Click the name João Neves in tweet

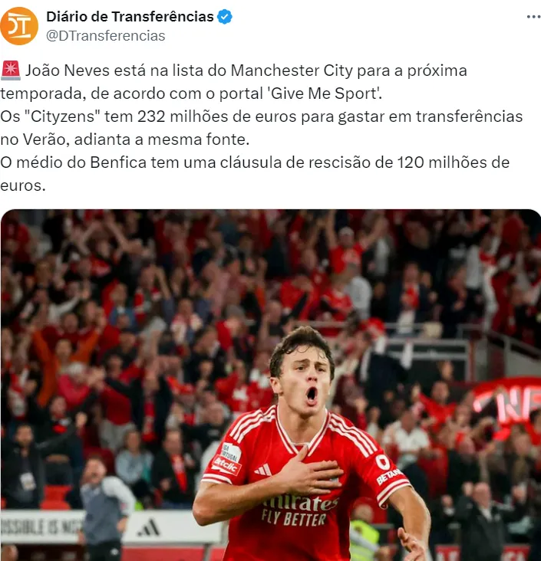click(68, 71)
